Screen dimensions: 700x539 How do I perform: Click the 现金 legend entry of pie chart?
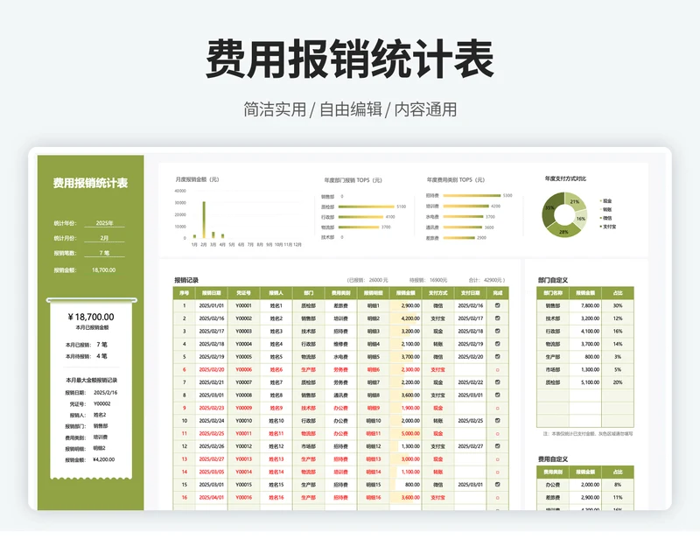606,201
